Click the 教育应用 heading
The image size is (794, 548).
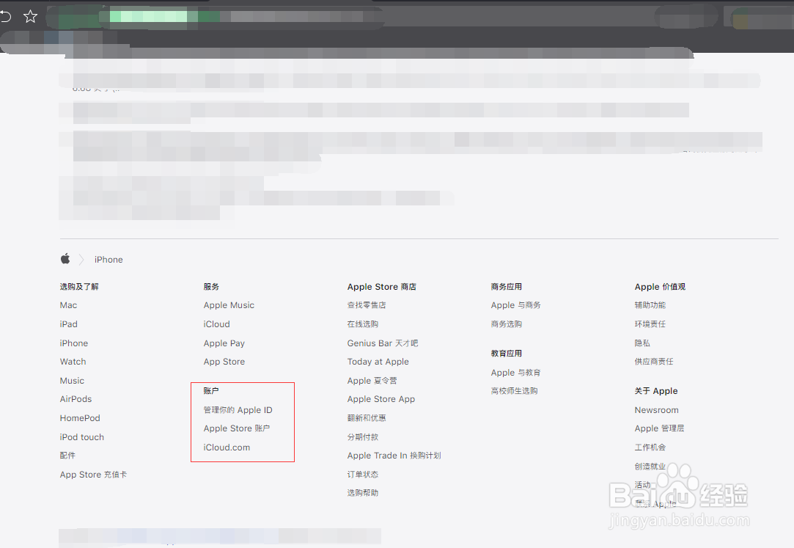click(x=507, y=354)
